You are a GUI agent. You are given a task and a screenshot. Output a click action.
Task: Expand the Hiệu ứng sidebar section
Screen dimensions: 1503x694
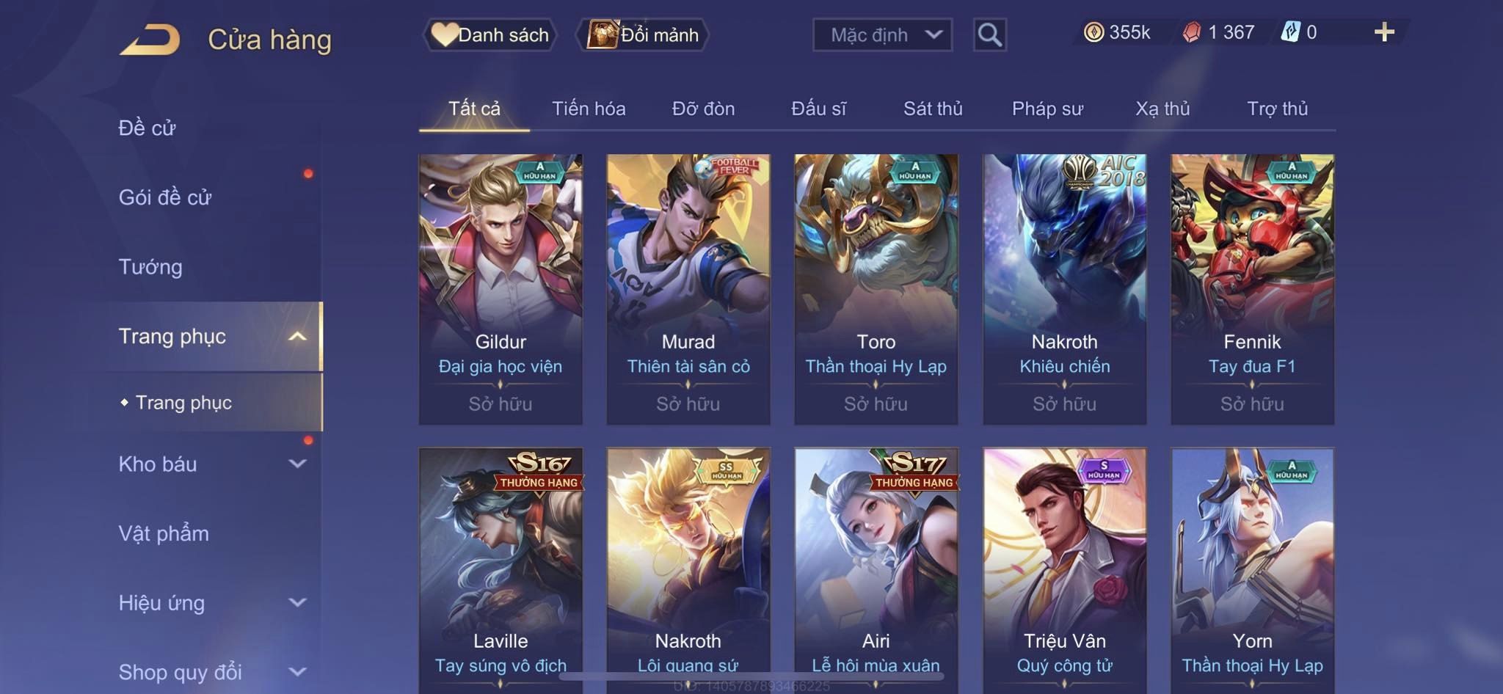click(297, 602)
